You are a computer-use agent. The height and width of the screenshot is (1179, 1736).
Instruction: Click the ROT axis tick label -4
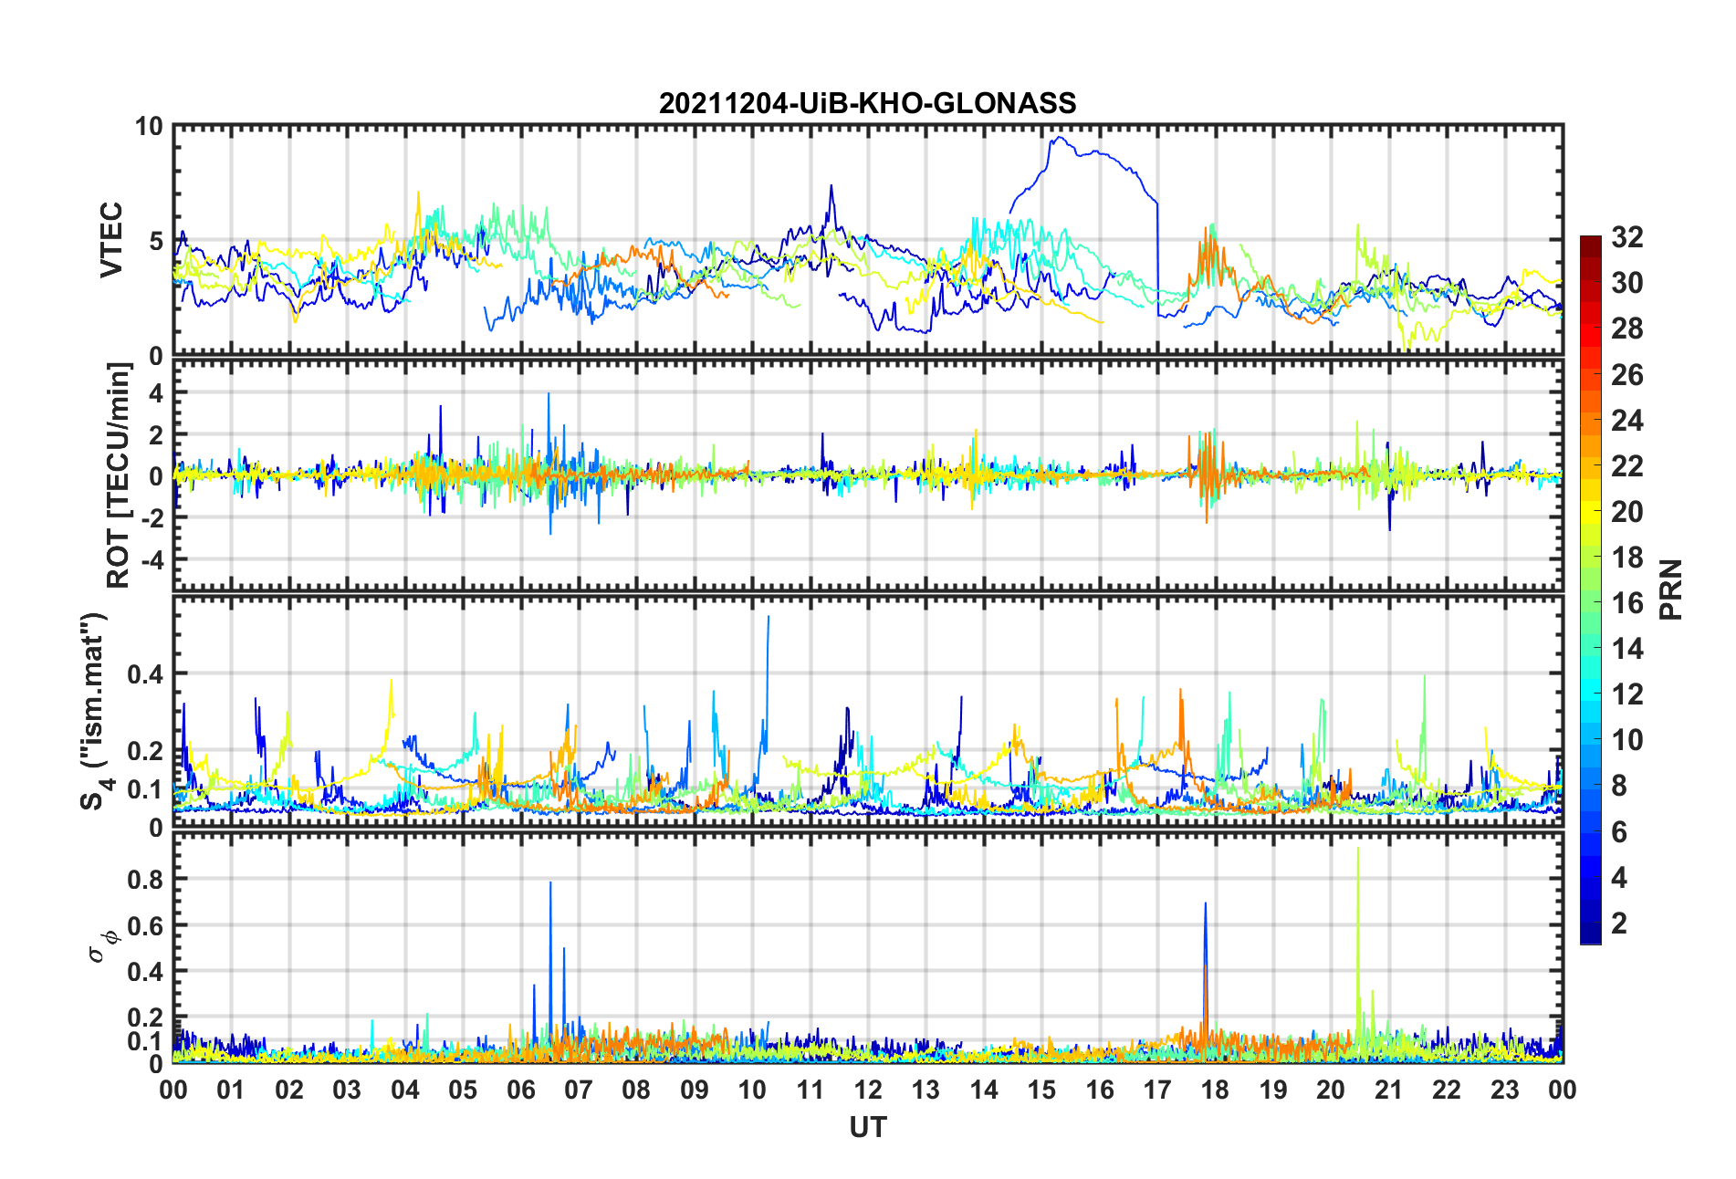pos(151,558)
